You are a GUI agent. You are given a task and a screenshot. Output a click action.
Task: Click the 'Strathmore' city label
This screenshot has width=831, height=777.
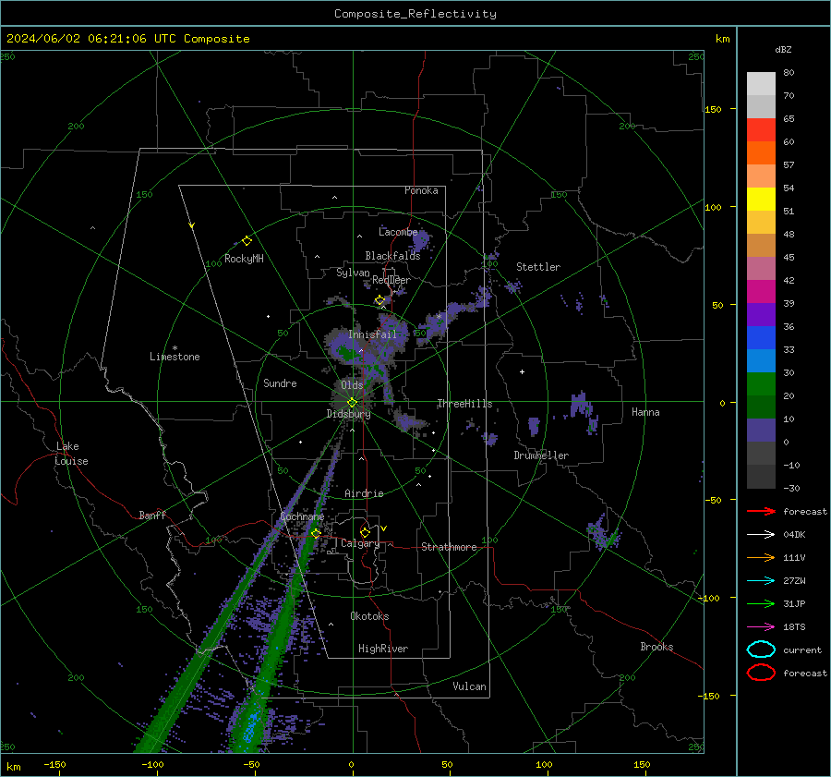click(x=449, y=547)
